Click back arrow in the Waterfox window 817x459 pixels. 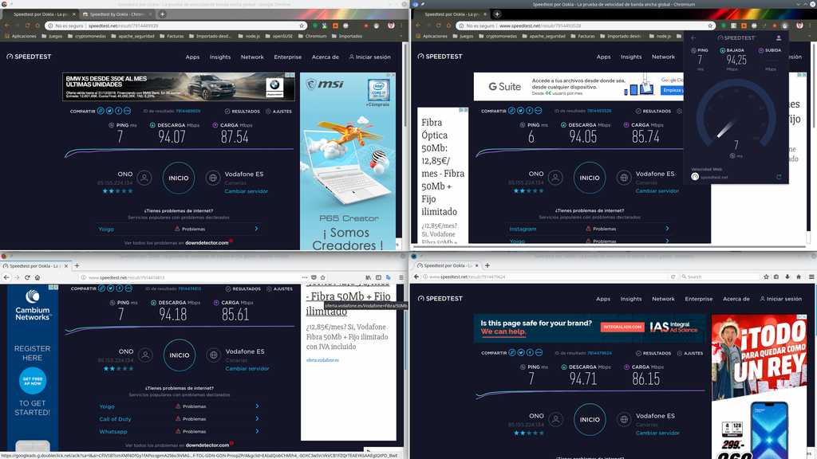[416, 277]
